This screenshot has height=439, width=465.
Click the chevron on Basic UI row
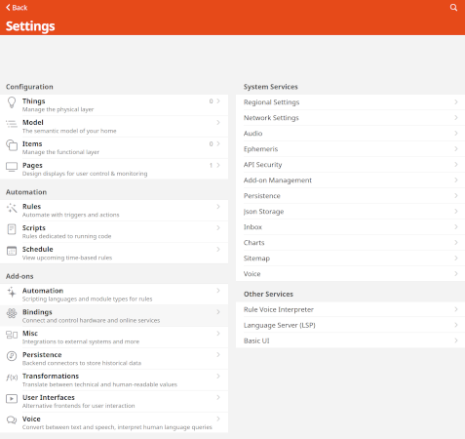456,340
